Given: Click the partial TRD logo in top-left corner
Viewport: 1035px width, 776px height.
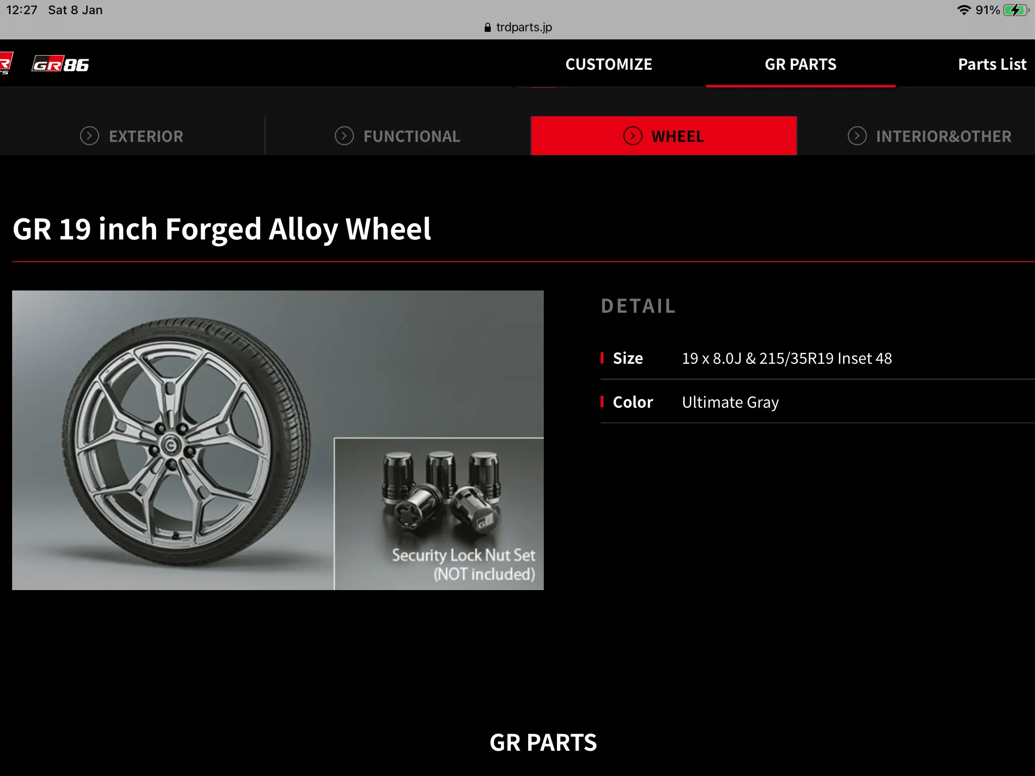Looking at the screenshot, I should pos(6,64).
